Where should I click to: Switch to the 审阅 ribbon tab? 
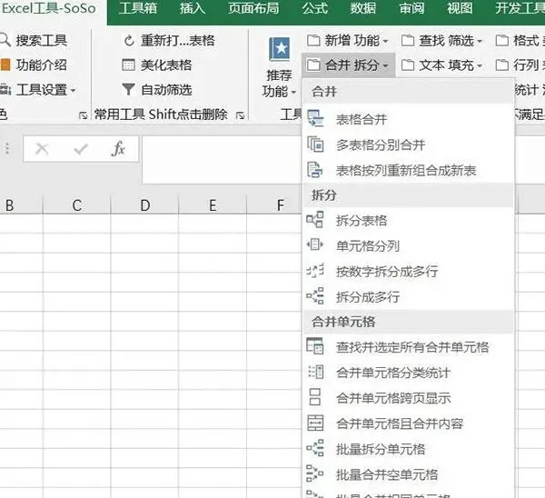pyautogui.click(x=411, y=8)
